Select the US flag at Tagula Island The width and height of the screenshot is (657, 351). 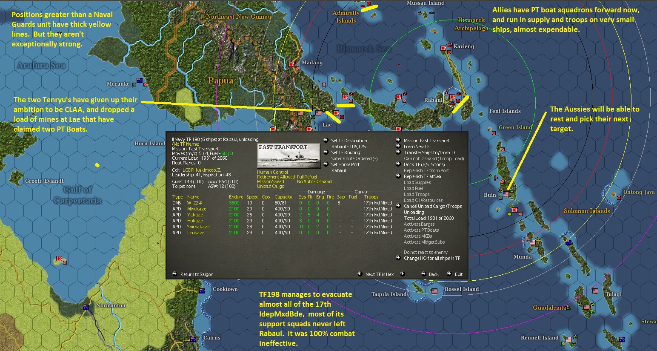pos(434,291)
